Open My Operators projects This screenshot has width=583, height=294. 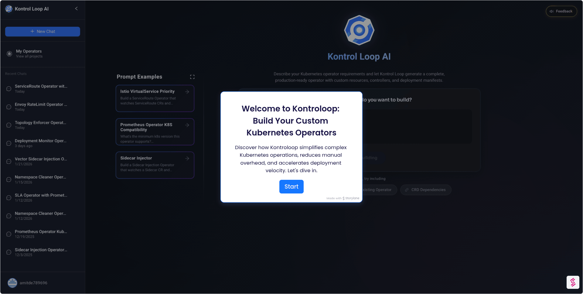(x=43, y=54)
